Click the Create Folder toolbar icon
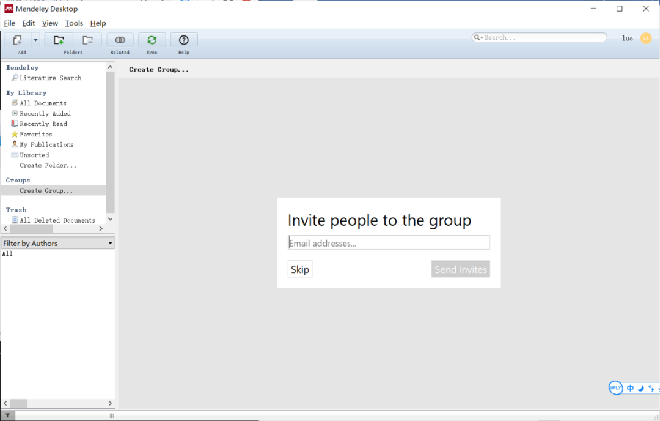Screen dimensions: 660x421 pyautogui.click(x=59, y=40)
